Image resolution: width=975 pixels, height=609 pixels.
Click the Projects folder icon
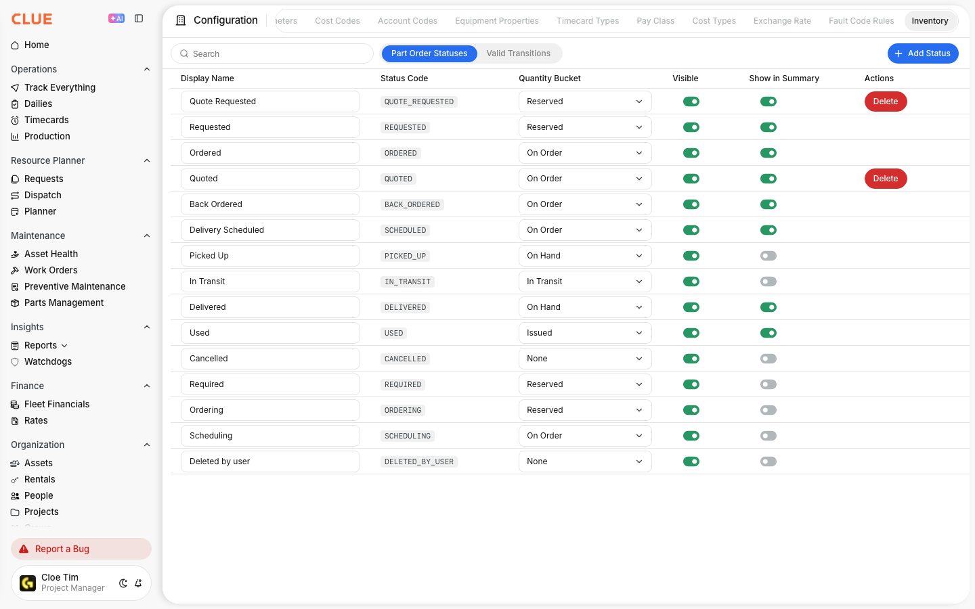(15, 512)
